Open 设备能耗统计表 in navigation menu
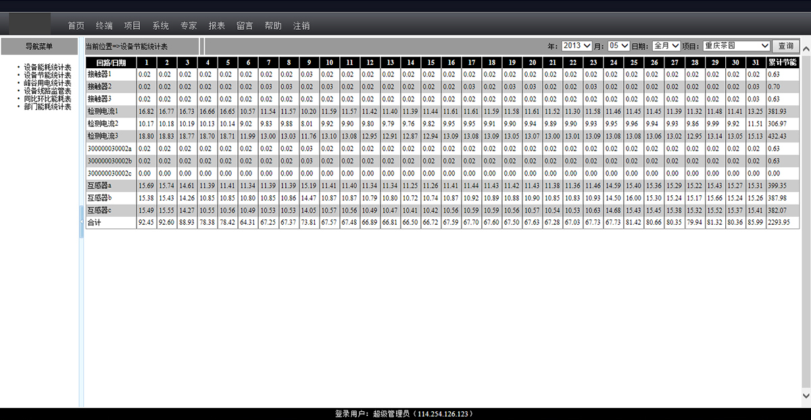The height and width of the screenshot is (420, 811). (47, 68)
